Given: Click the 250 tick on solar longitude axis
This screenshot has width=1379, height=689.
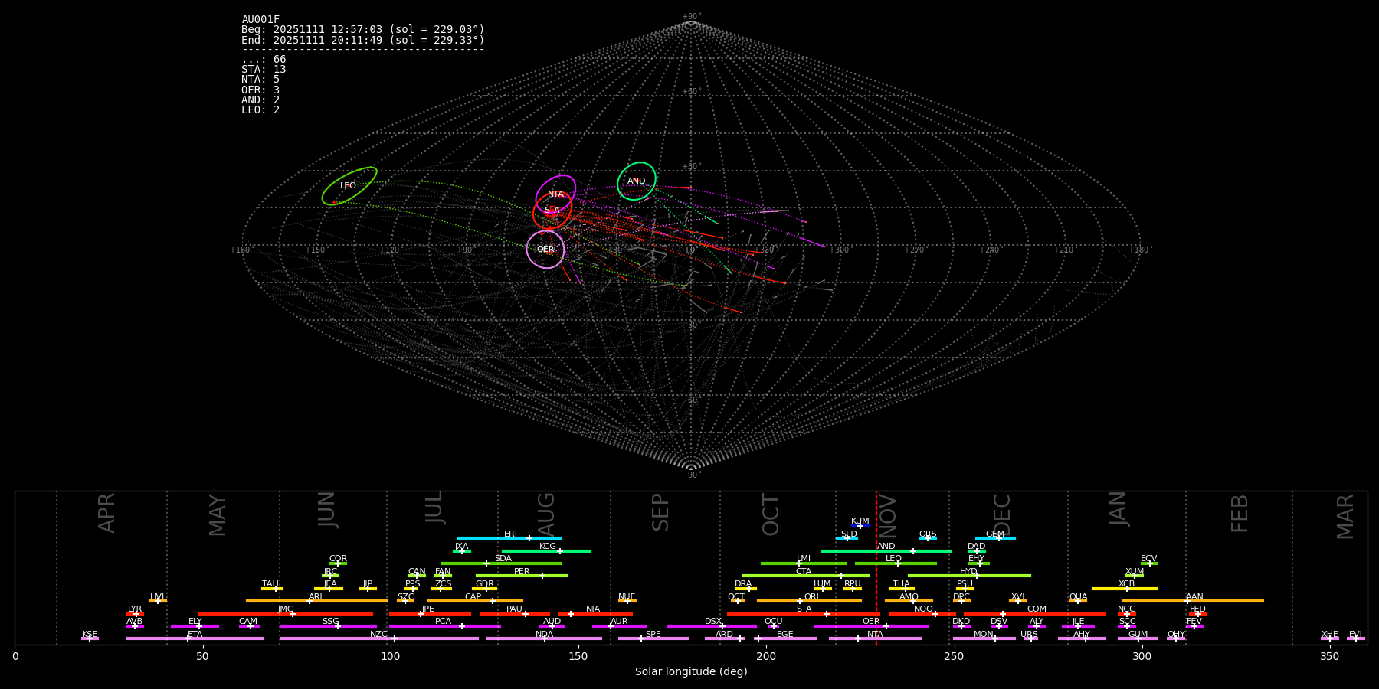Looking at the screenshot, I should (954, 657).
